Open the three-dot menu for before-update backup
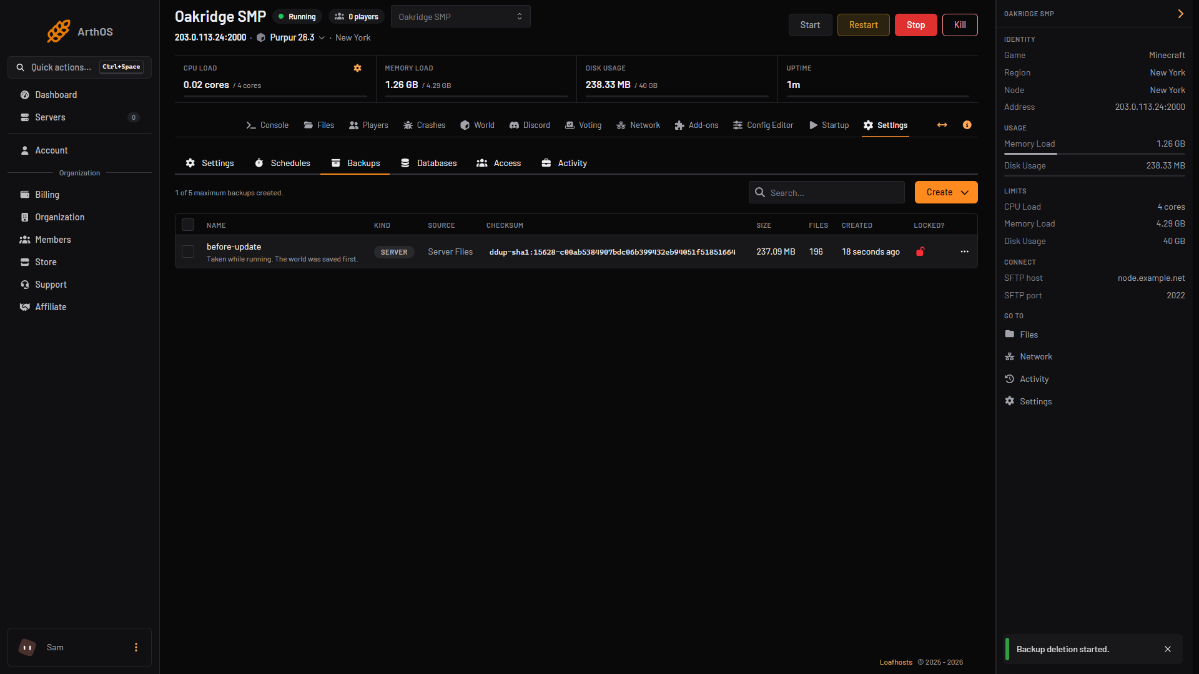The width and height of the screenshot is (1199, 674). tap(964, 252)
